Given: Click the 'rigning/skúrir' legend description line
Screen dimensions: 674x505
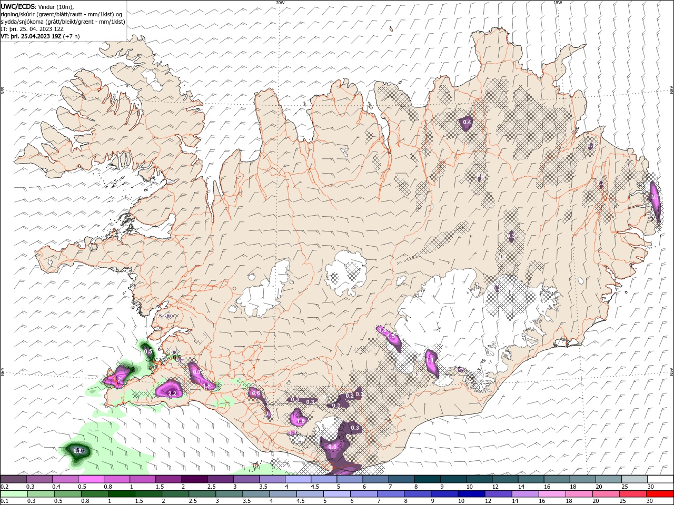Looking at the screenshot, I should (x=62, y=14).
